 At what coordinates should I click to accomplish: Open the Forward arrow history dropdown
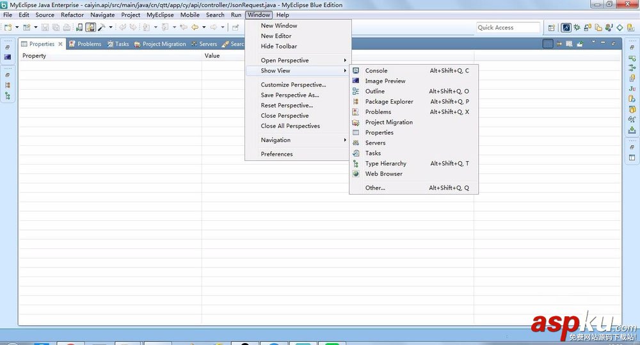(223, 28)
